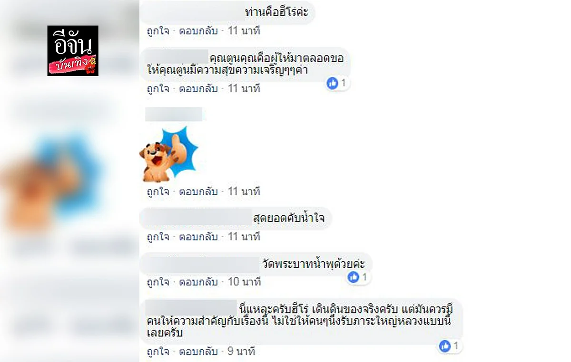The image size is (571, 362).
Task: Open blurred author name above dog sticker
Action: [174, 114]
